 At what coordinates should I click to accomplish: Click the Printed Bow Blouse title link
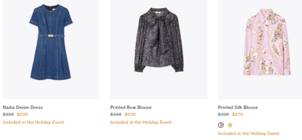coord(131,107)
